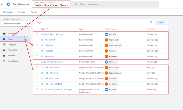
Task: Open the FB - View Item tag
Action: click(47, 56)
